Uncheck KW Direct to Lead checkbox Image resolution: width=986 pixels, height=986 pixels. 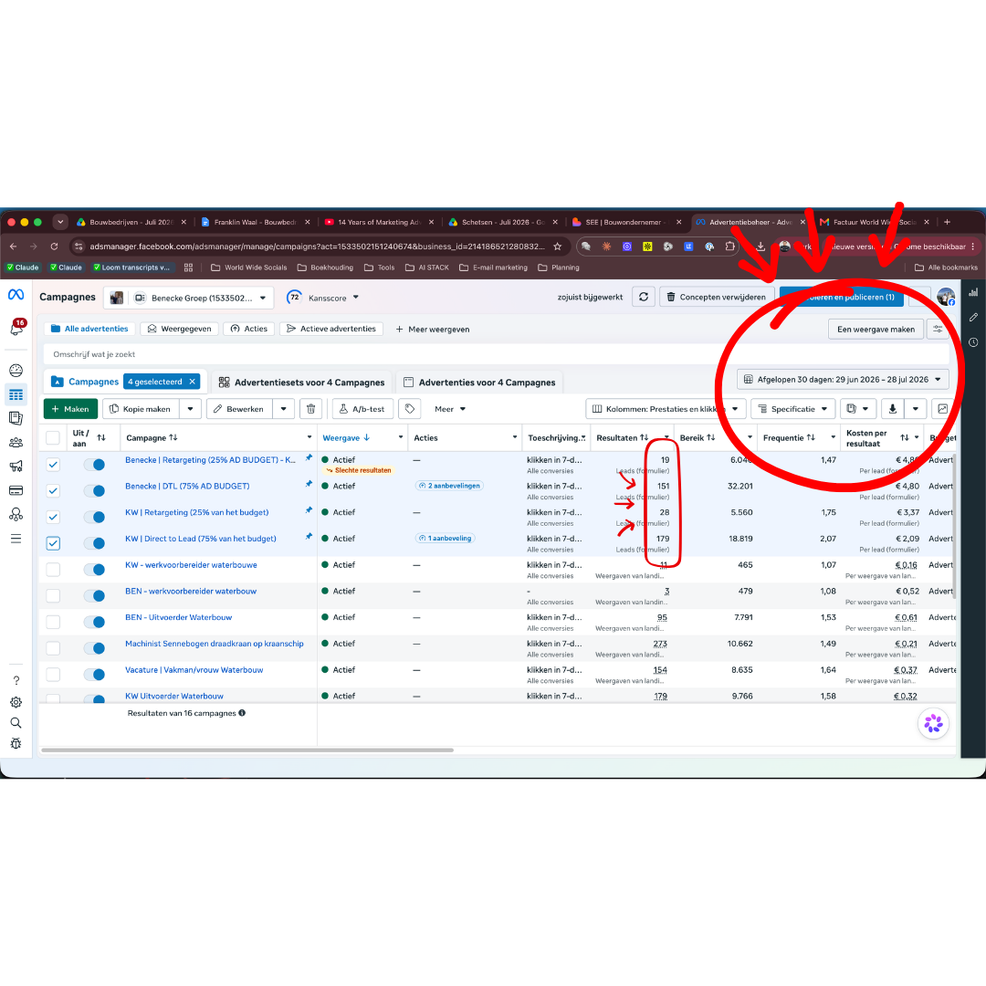53,543
